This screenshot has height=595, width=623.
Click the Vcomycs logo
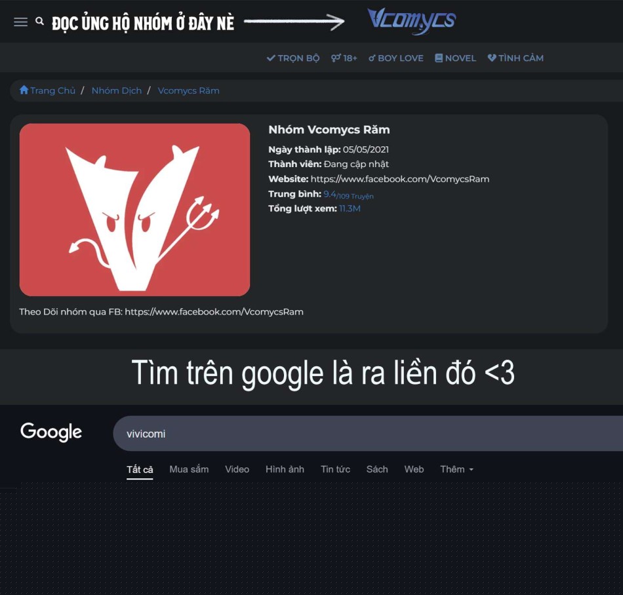click(412, 21)
